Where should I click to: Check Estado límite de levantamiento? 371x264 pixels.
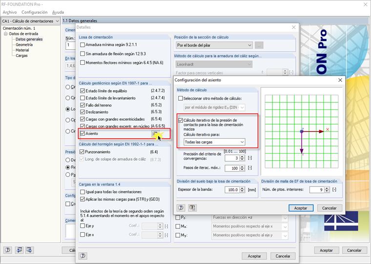click(82, 98)
